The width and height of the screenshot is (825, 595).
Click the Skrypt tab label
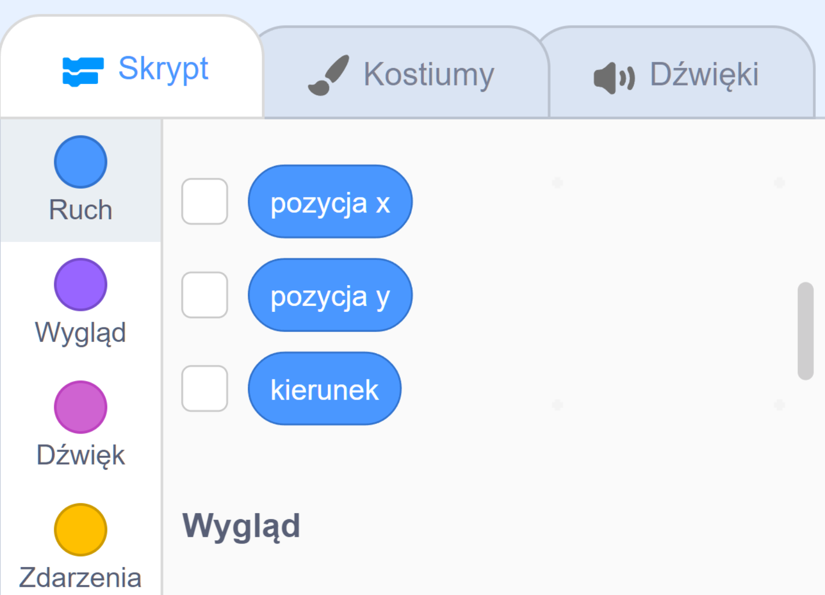click(x=164, y=69)
